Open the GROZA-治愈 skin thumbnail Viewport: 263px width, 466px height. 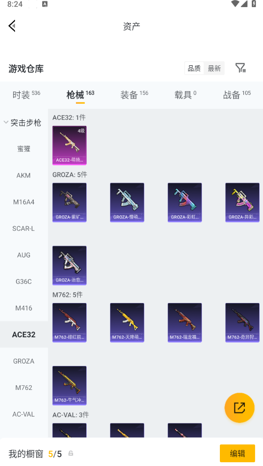[69, 265]
